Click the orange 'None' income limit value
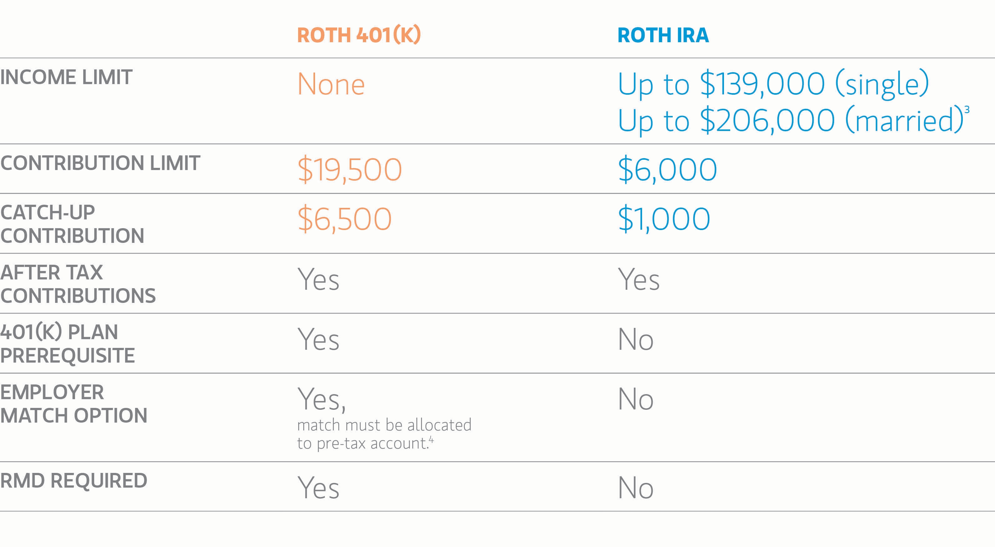This screenshot has width=995, height=547. [331, 84]
